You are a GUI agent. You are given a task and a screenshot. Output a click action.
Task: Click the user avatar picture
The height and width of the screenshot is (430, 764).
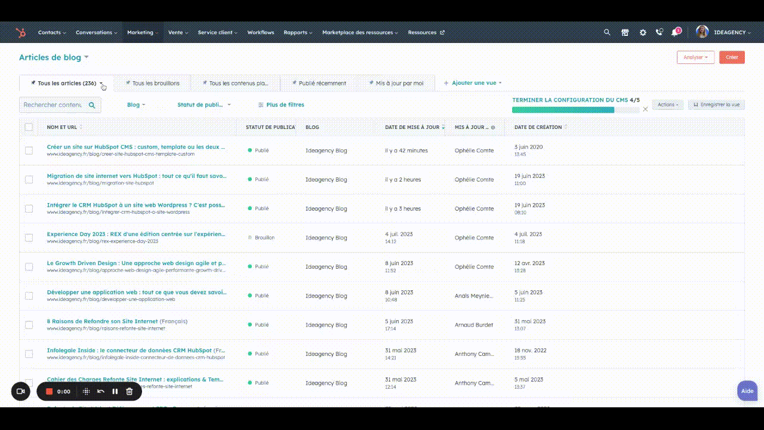pos(703,32)
